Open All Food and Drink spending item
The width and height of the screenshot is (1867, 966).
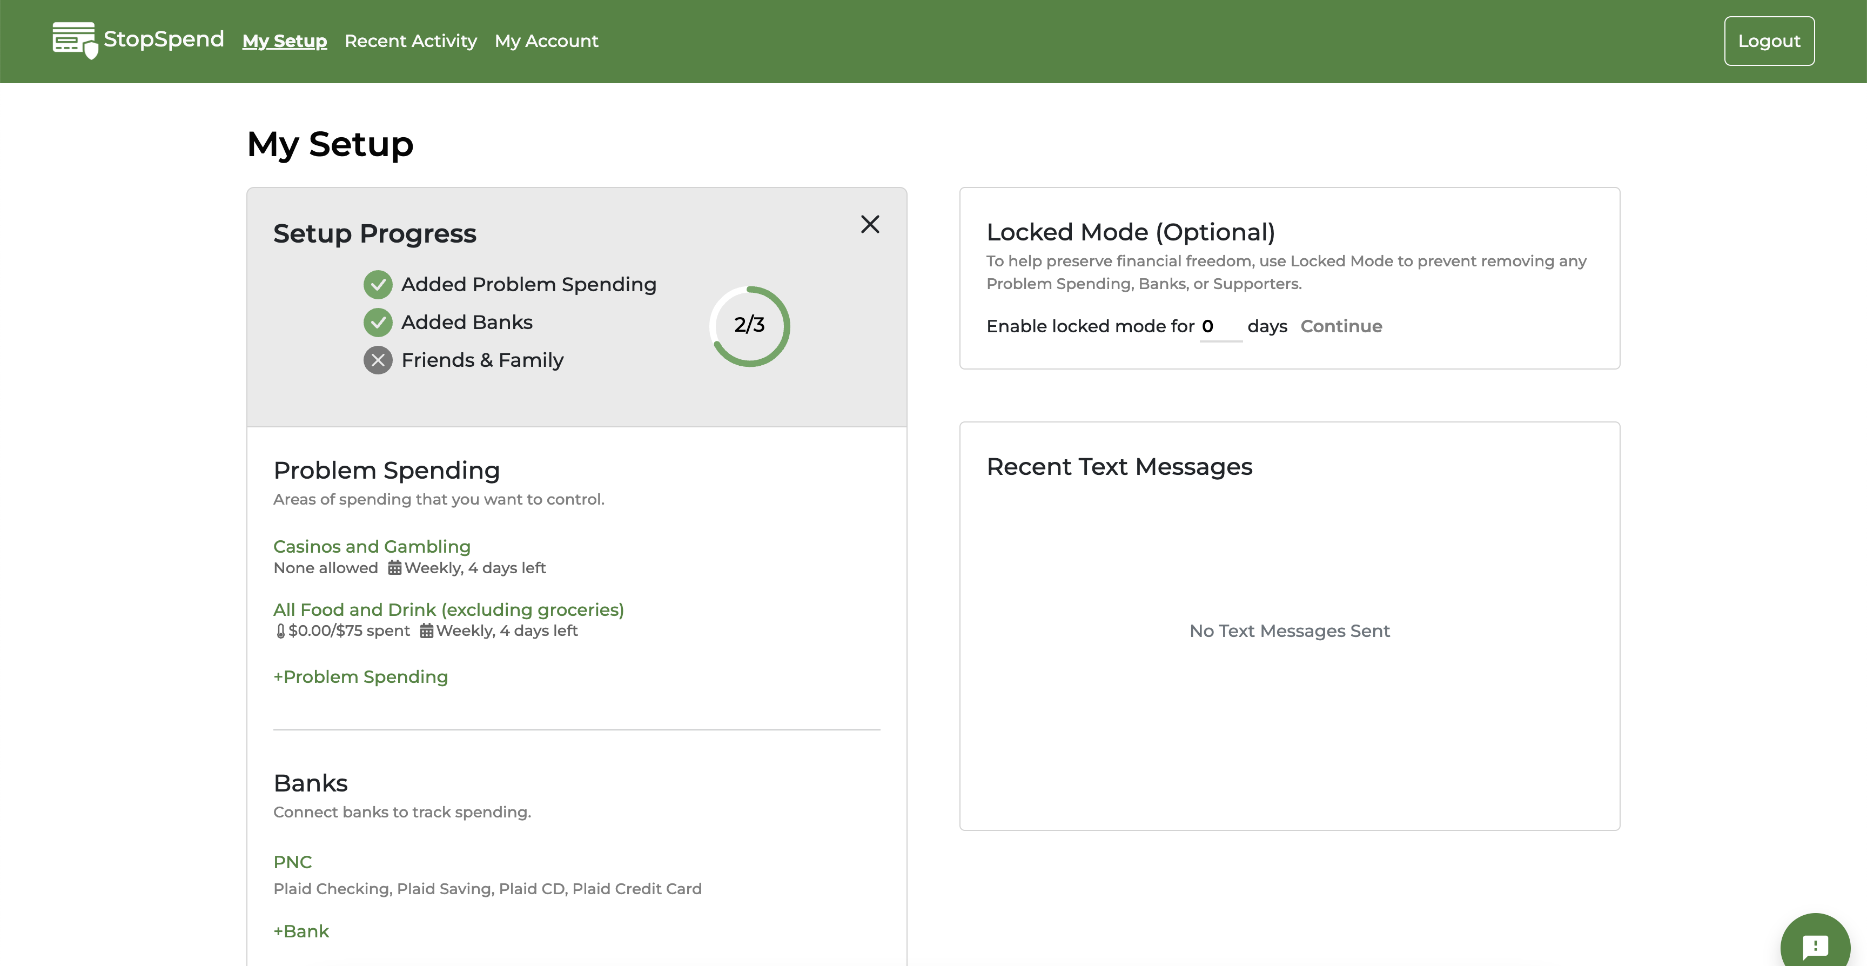tap(448, 609)
